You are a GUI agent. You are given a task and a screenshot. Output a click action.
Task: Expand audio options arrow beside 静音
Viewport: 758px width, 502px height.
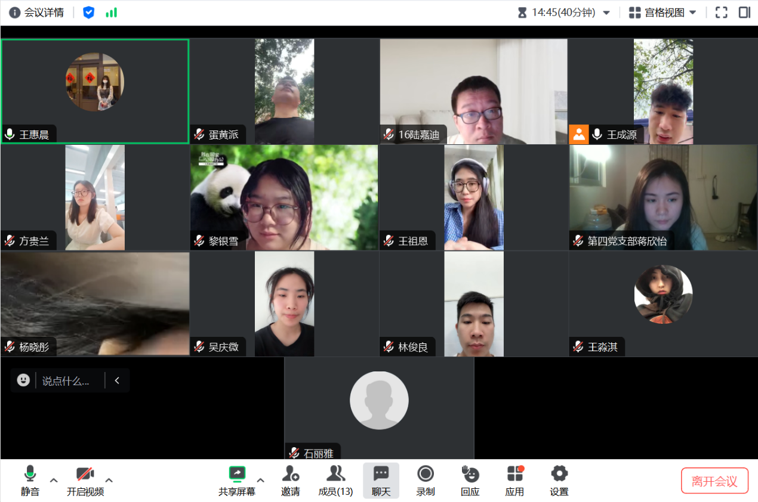54,480
